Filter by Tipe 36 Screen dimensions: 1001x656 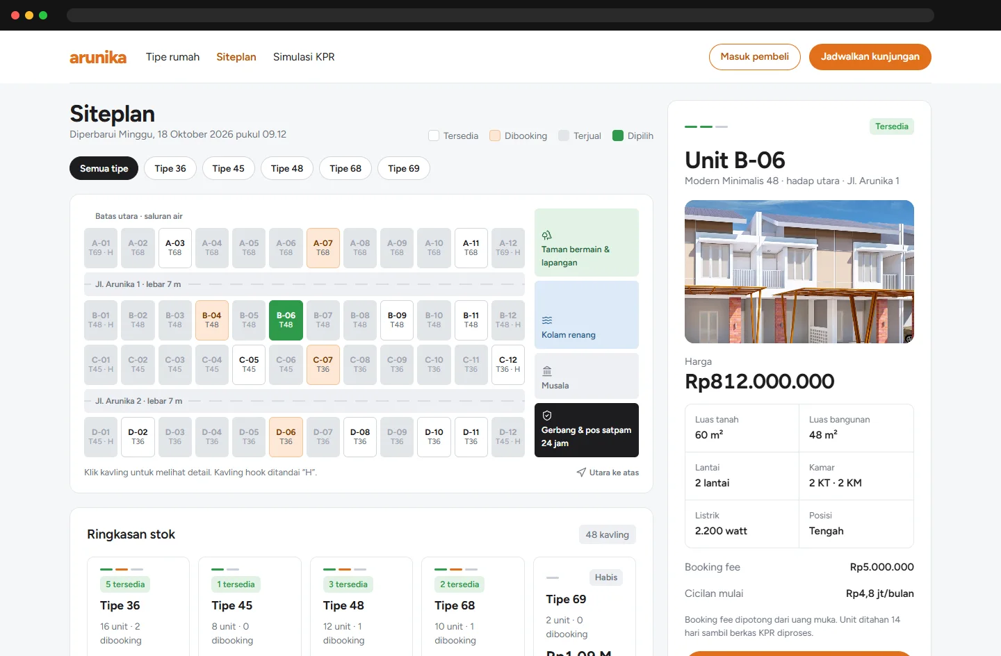(x=170, y=168)
